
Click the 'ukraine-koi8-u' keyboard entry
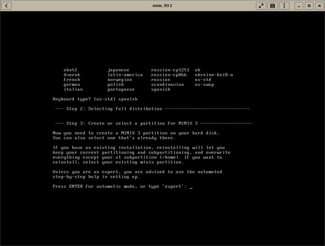214,75
